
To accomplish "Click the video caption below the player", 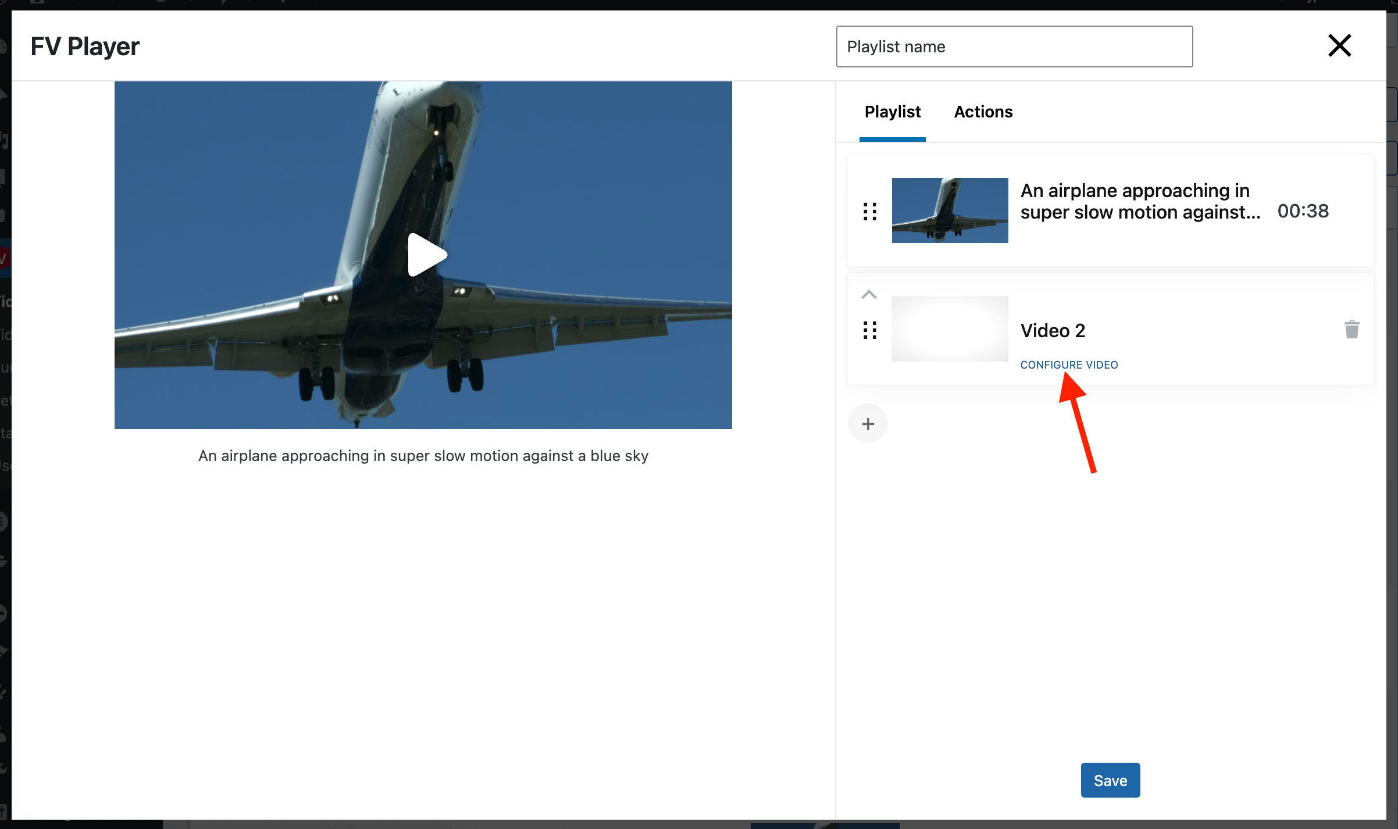I will click(423, 456).
